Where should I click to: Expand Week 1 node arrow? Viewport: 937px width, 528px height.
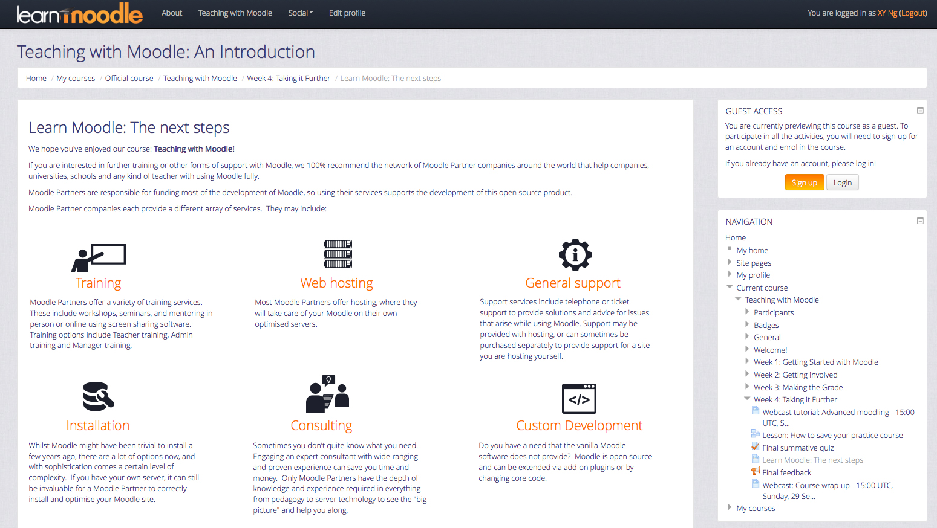coord(747,361)
